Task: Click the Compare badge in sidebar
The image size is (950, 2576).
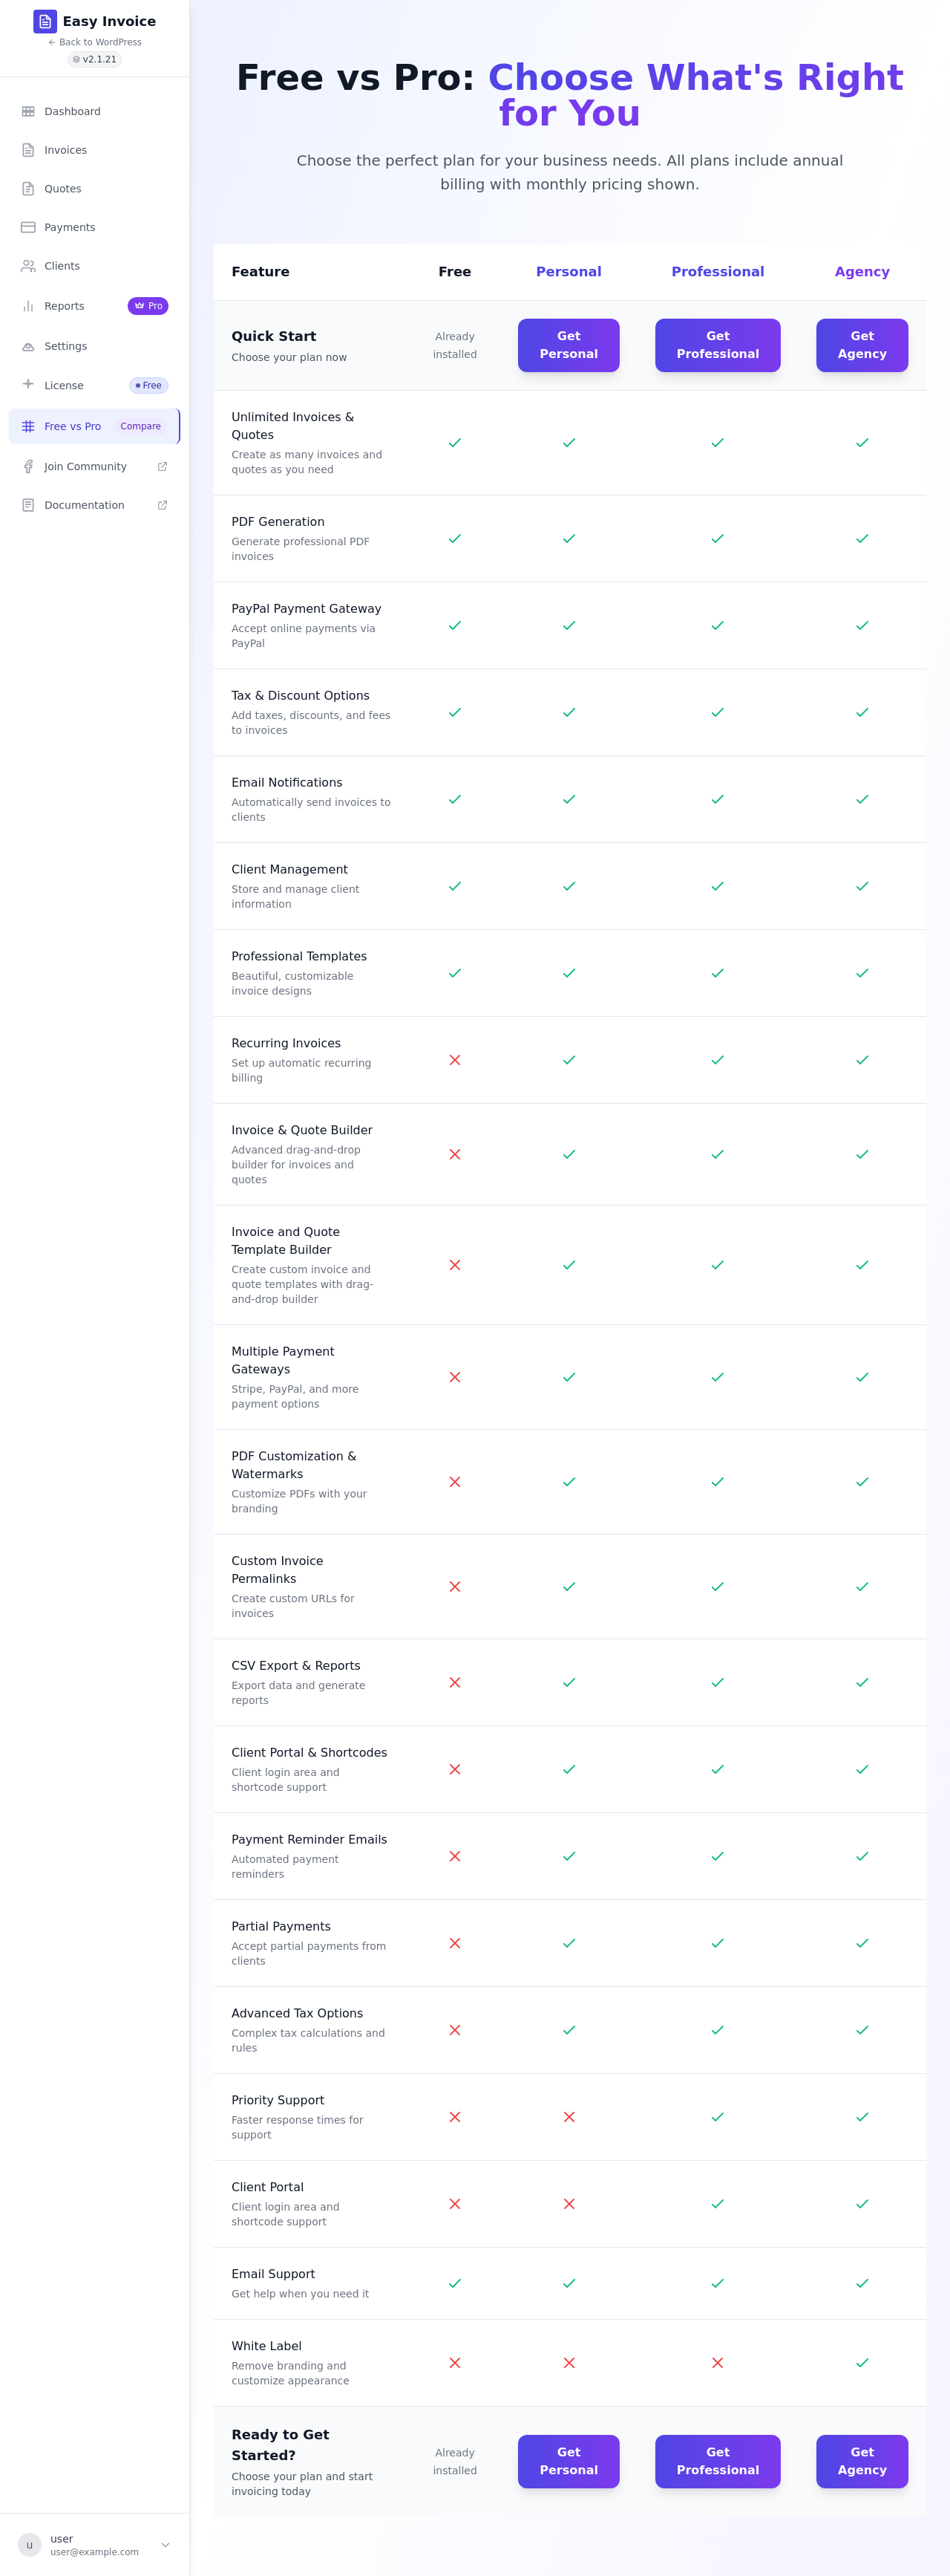Action: 141,426
